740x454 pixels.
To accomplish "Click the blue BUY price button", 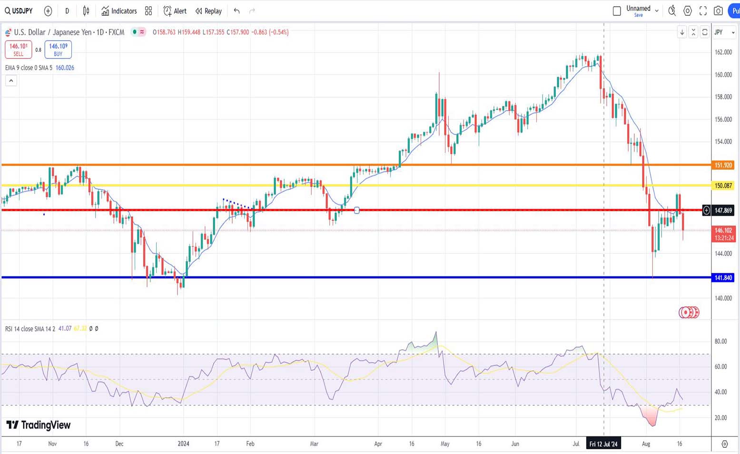I will (x=58, y=49).
